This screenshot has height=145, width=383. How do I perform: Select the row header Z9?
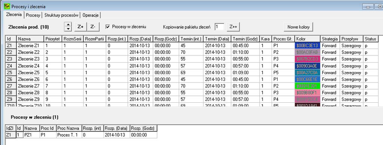click(x=11, y=100)
